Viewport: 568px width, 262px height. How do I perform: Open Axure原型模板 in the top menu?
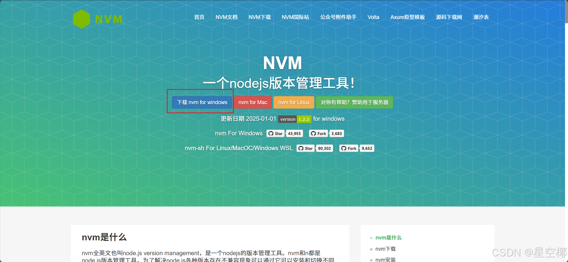[407, 17]
